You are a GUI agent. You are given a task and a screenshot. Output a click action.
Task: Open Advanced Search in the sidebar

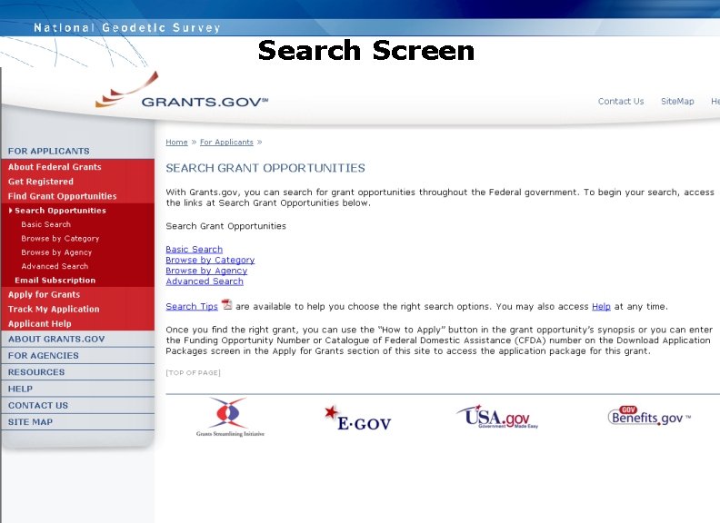pyautogui.click(x=55, y=266)
